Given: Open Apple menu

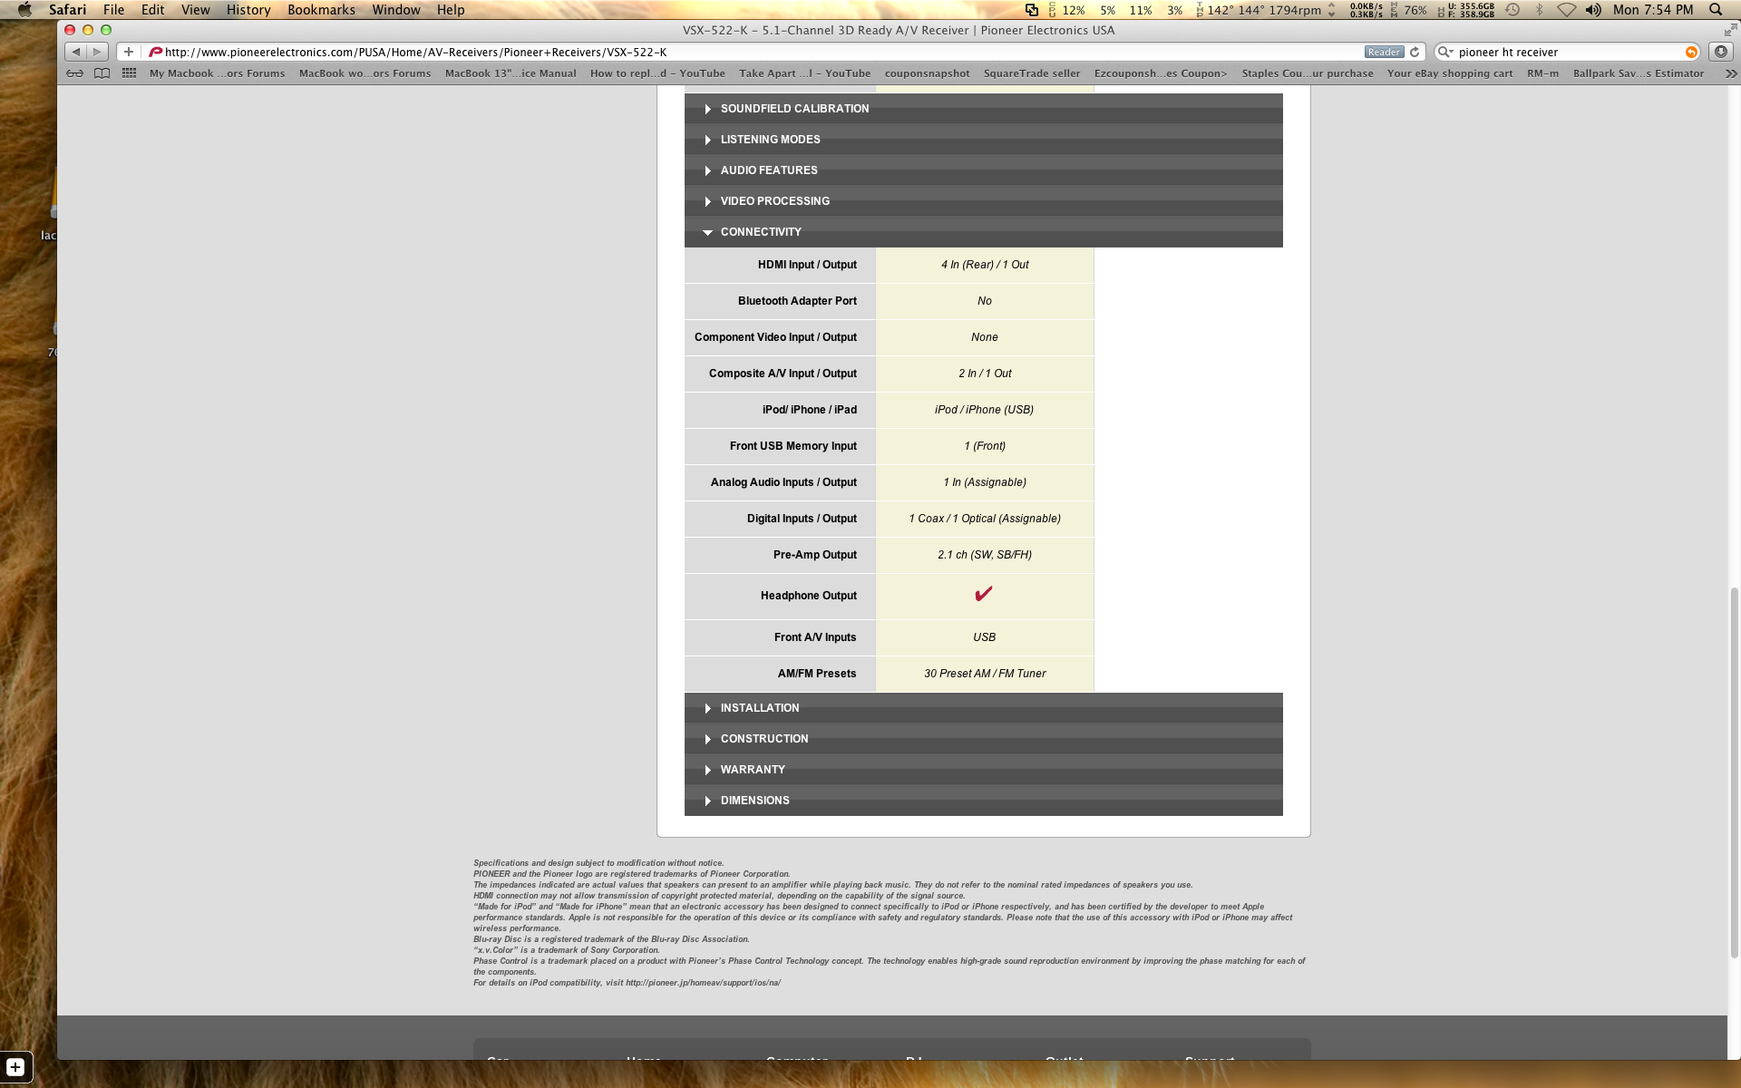Looking at the screenshot, I should [24, 10].
